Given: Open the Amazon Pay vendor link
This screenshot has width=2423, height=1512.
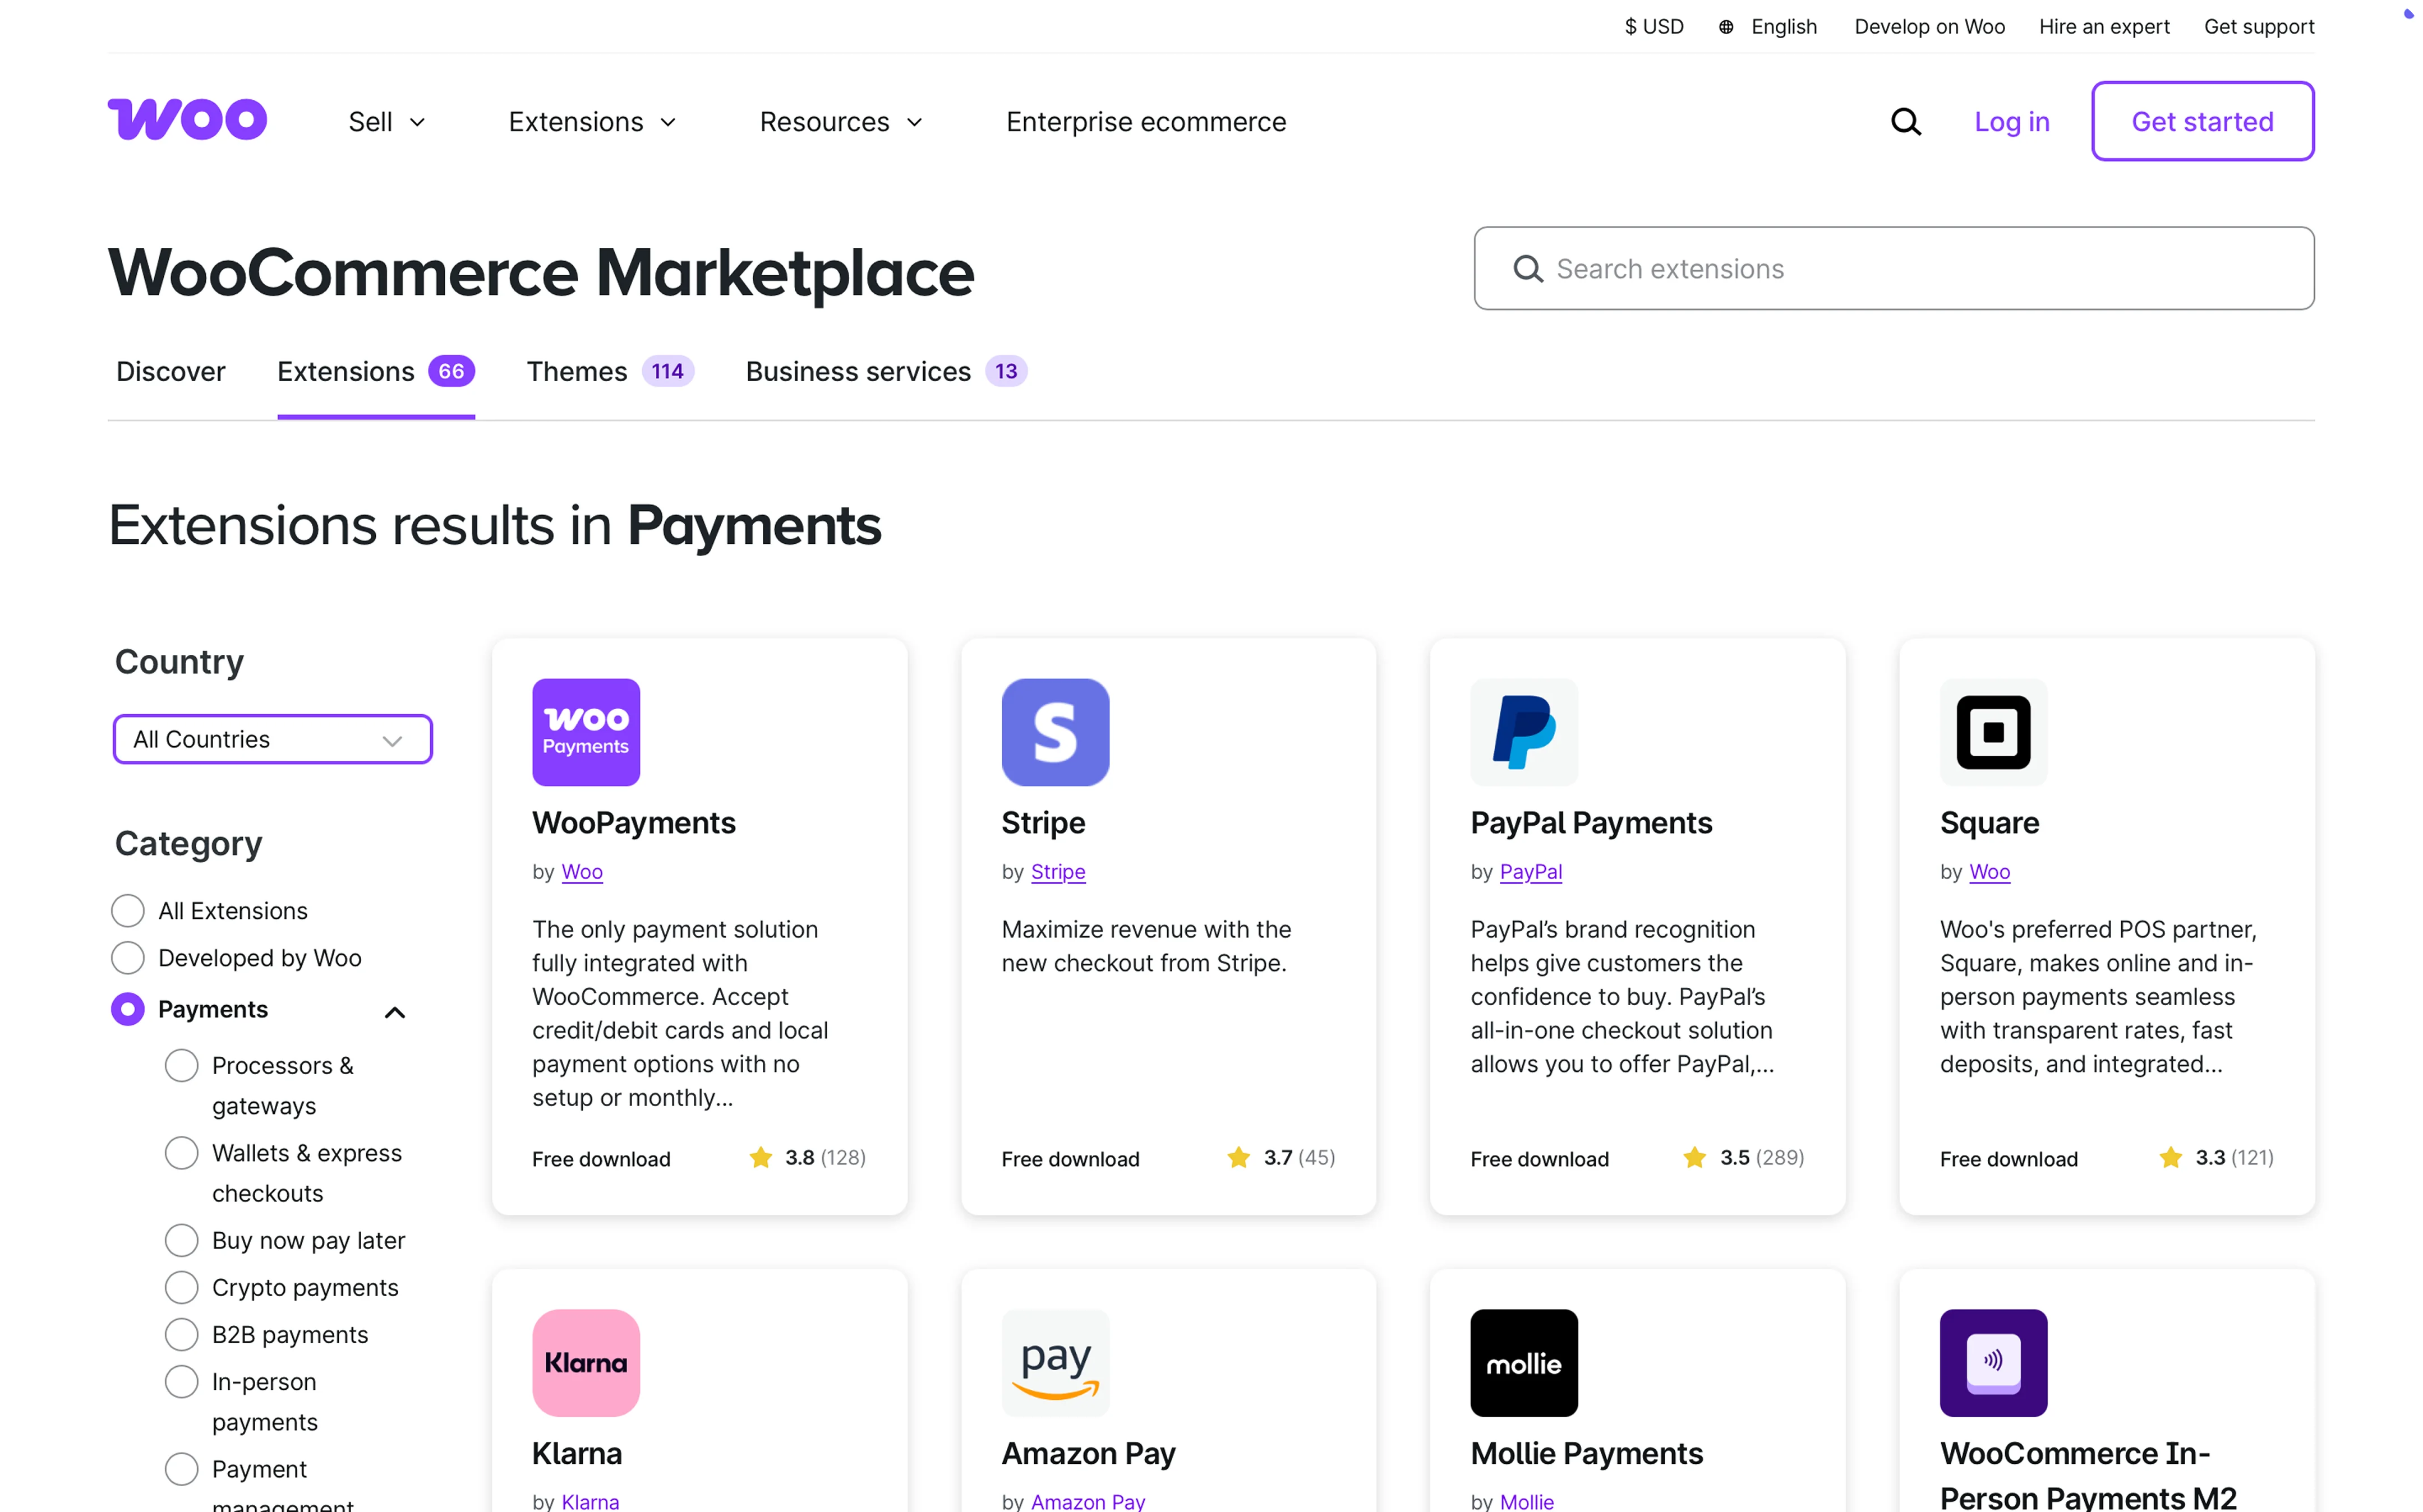Looking at the screenshot, I should tap(1088, 1501).
